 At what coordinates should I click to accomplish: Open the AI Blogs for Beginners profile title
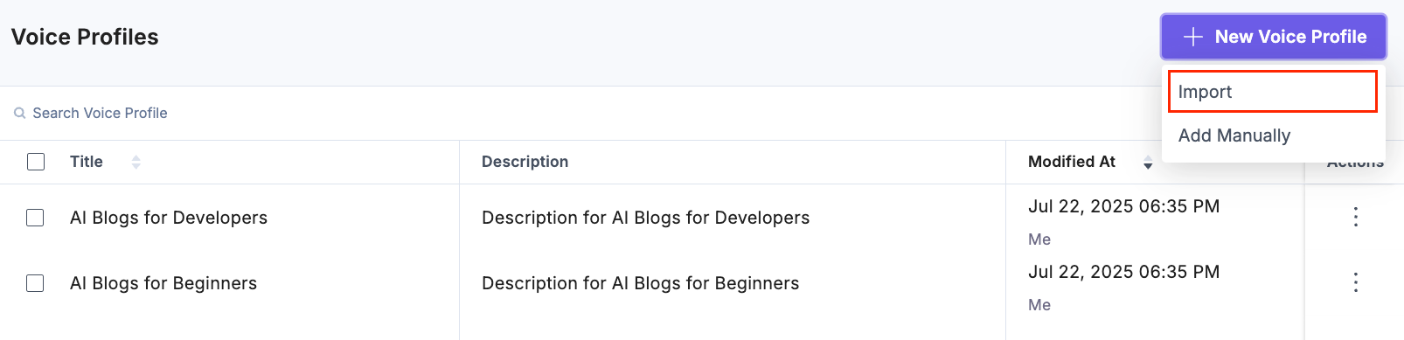coord(163,283)
